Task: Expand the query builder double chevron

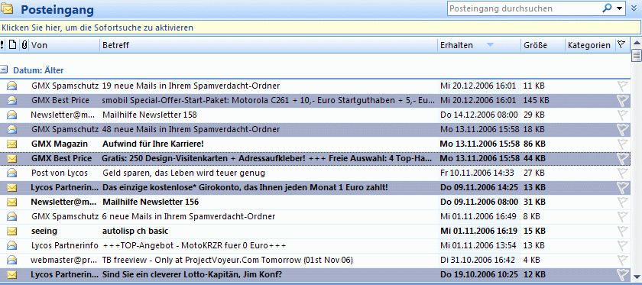Action: [x=634, y=8]
